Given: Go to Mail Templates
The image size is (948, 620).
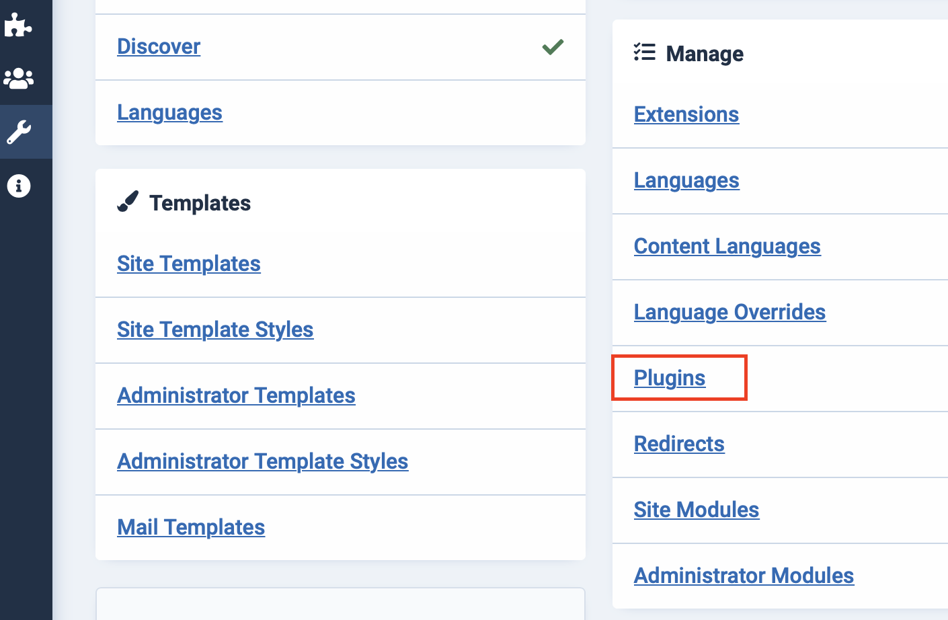Looking at the screenshot, I should coord(191,527).
